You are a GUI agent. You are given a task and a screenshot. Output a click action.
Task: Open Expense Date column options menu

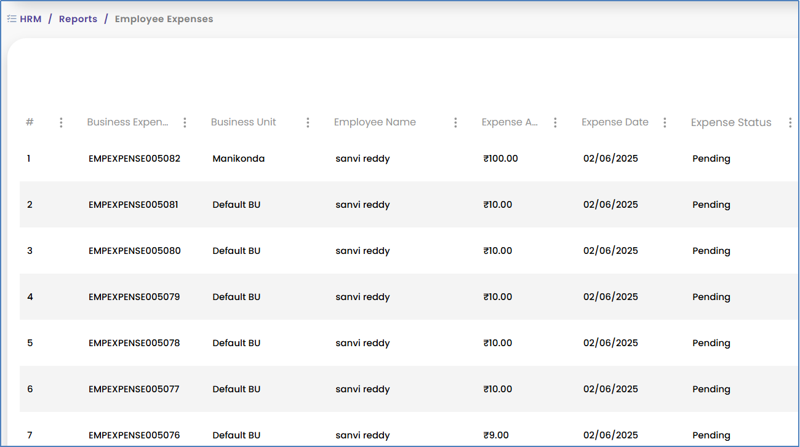pyautogui.click(x=665, y=122)
